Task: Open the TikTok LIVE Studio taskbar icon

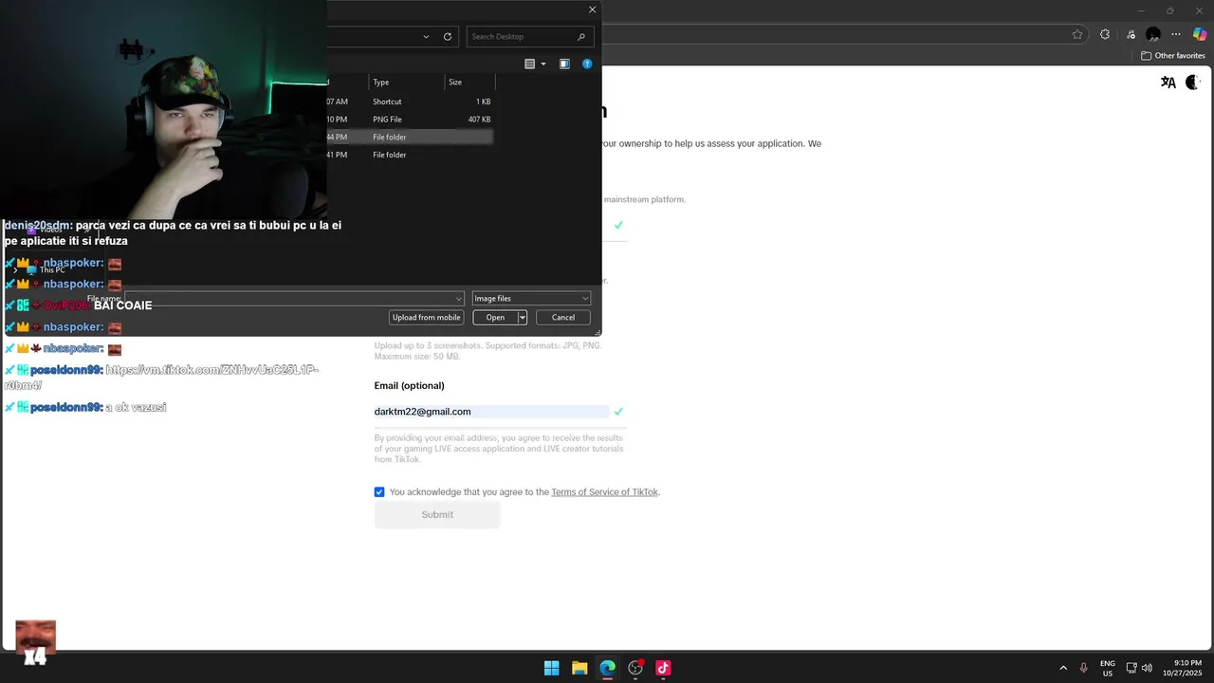Action: [x=663, y=668]
